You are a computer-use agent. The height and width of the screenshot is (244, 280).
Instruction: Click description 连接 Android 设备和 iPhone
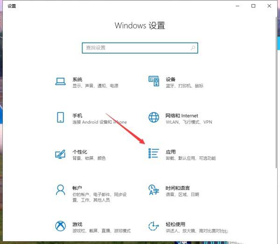click(99, 122)
